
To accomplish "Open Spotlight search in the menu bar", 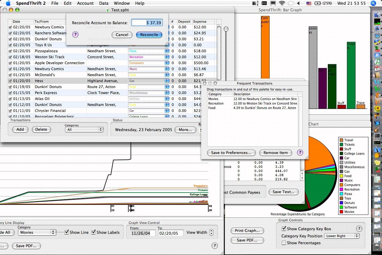I will coord(373,3).
